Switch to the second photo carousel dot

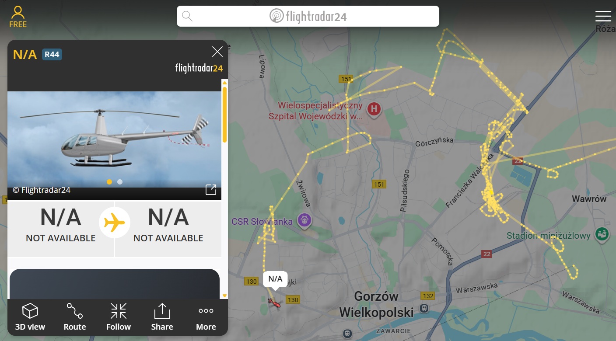[120, 182]
